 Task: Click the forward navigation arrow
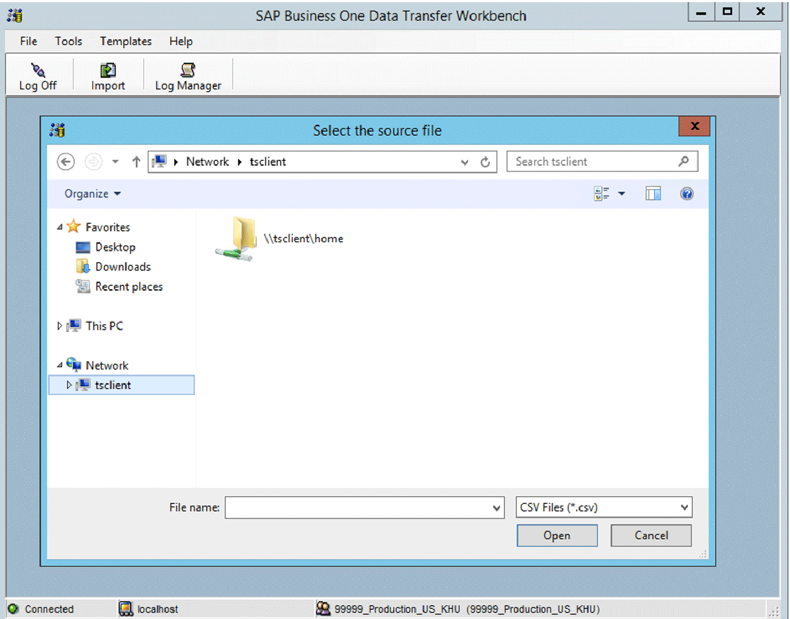93,161
